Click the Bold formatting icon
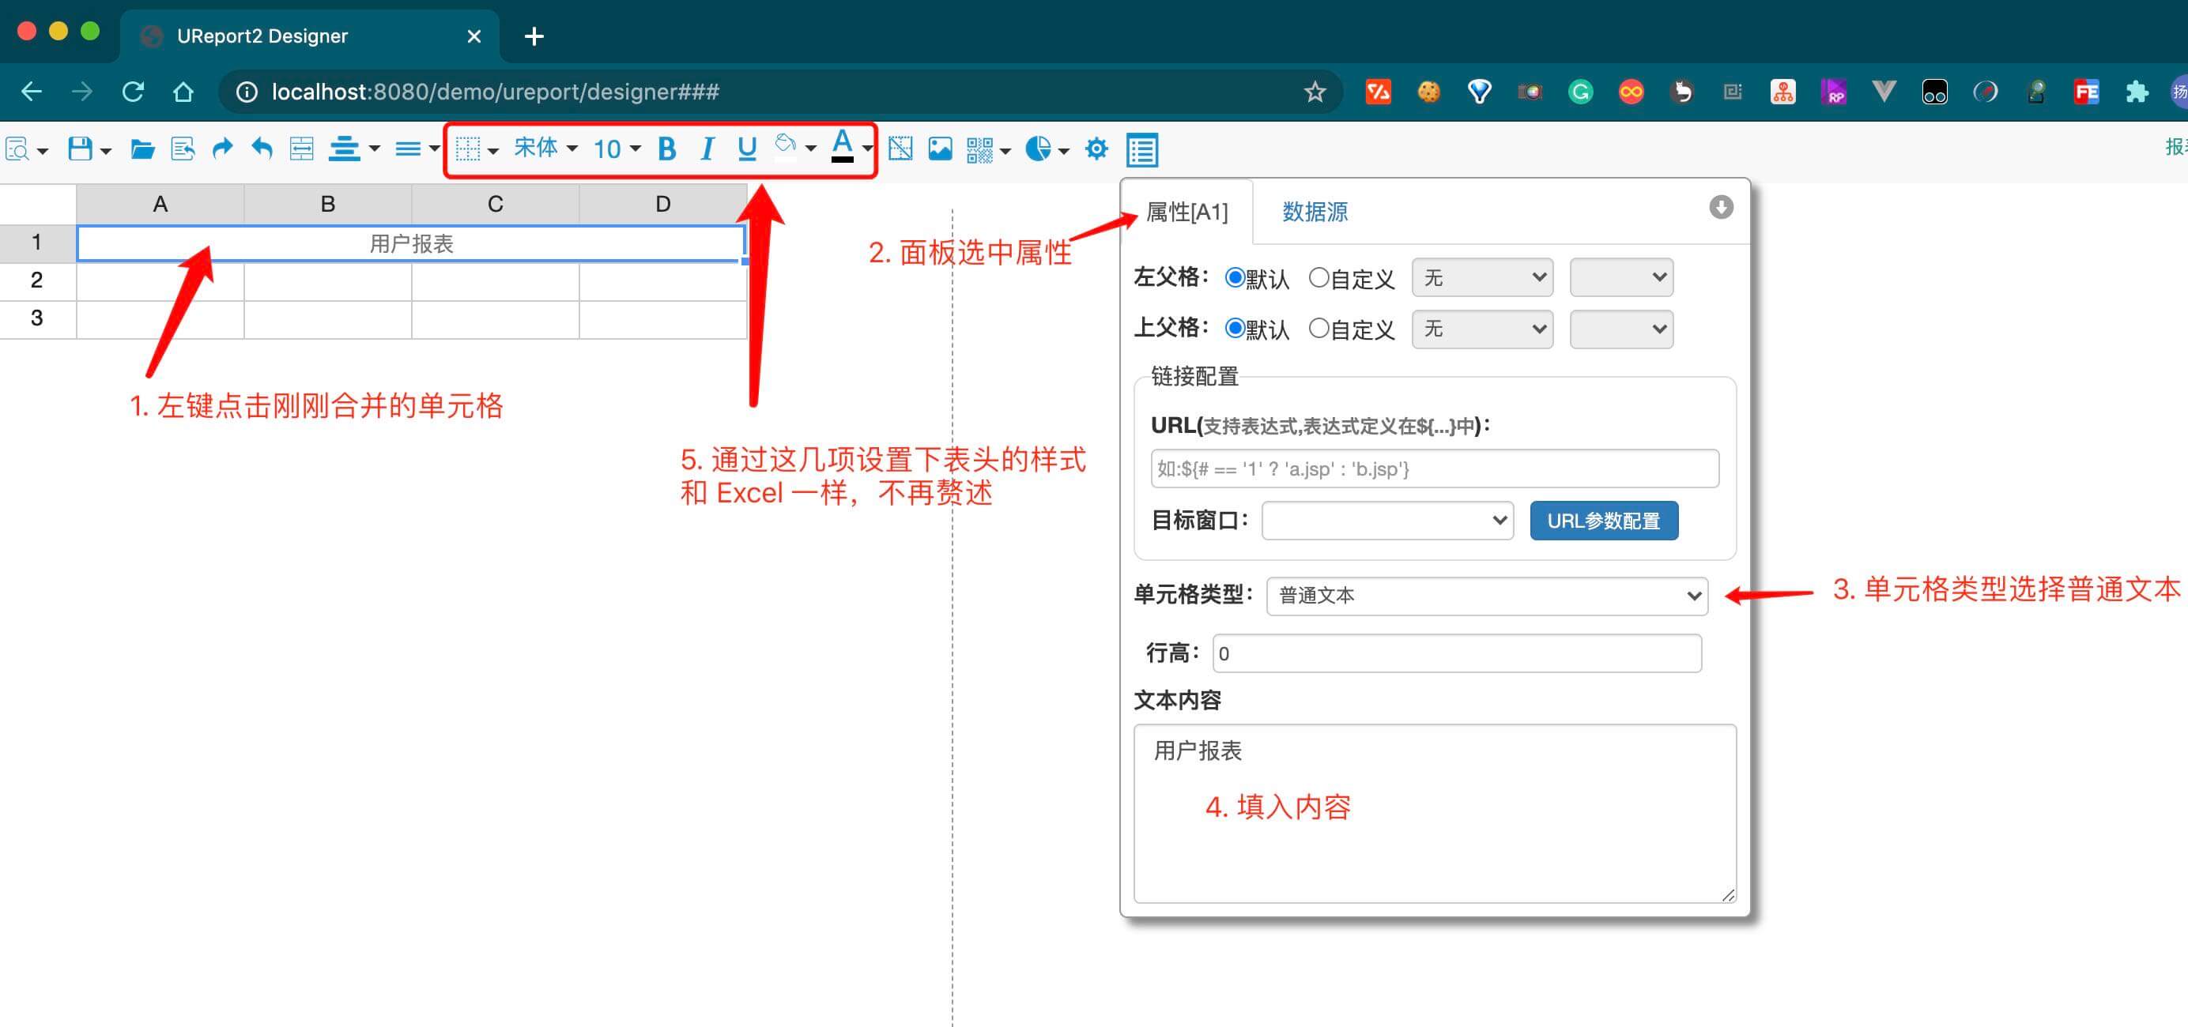Screen dimensions: 2188x1027 click(x=667, y=149)
